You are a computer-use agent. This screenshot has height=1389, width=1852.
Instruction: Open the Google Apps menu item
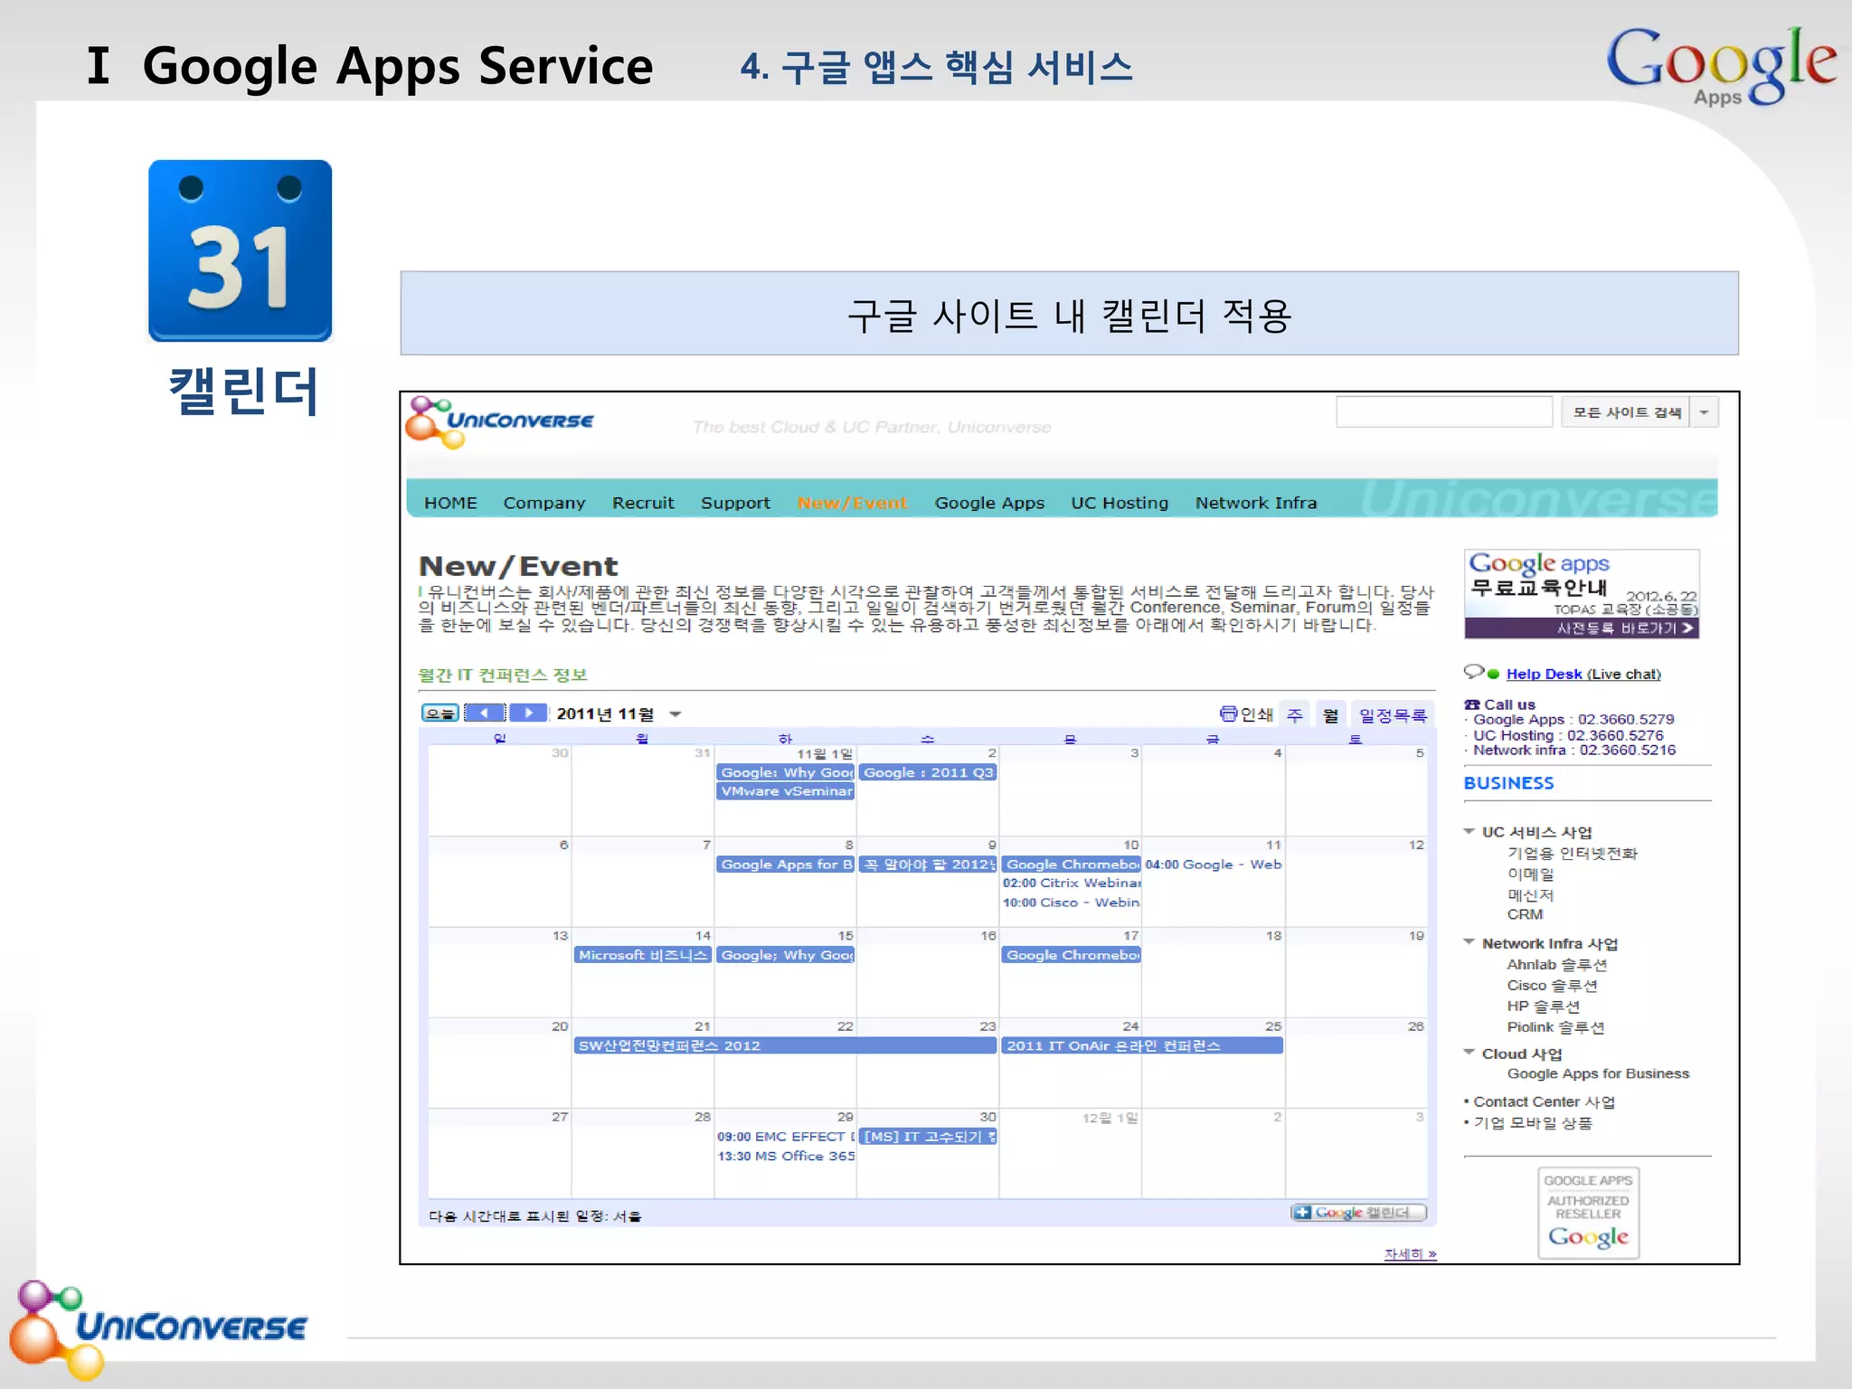[x=989, y=503]
